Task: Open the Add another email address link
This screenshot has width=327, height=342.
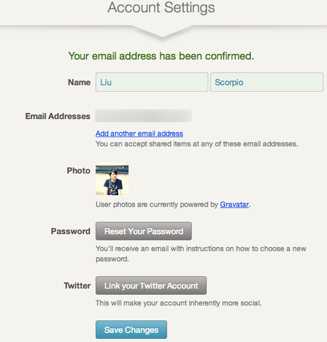Action: pos(139,133)
